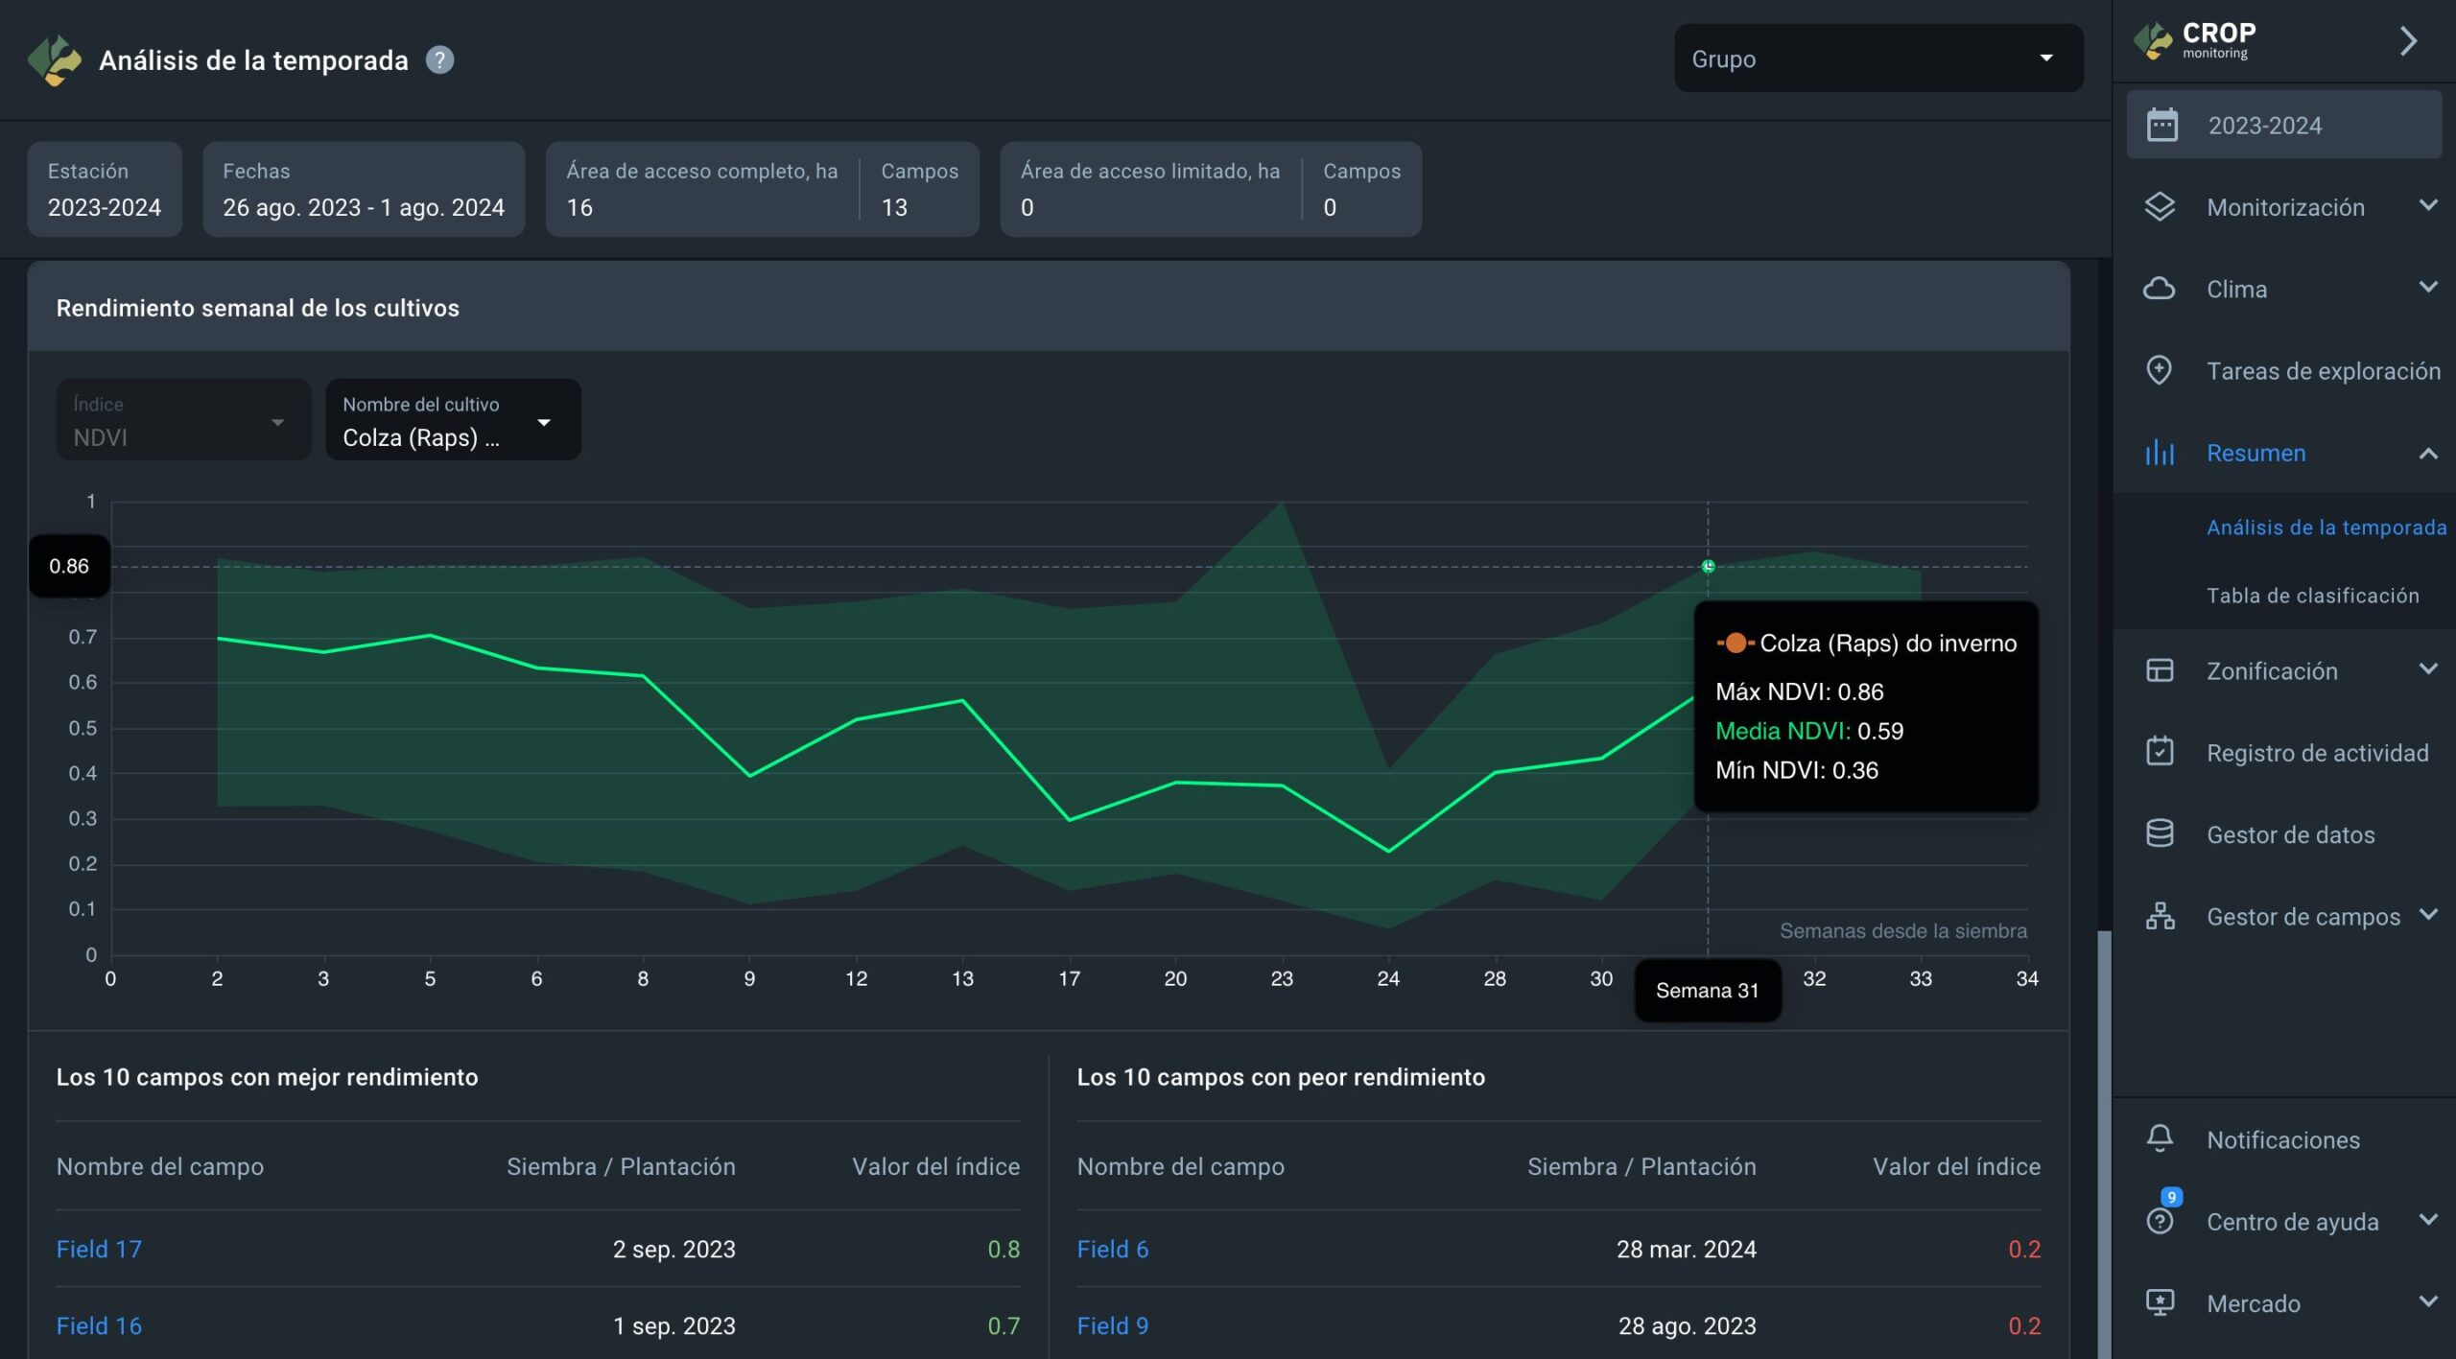This screenshot has height=1359, width=2456.
Task: Open the Nombre del cultivo dropdown
Action: 453,421
